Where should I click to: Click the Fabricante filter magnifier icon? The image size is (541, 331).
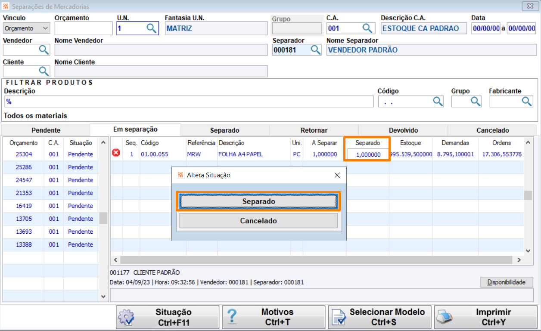[x=527, y=102]
